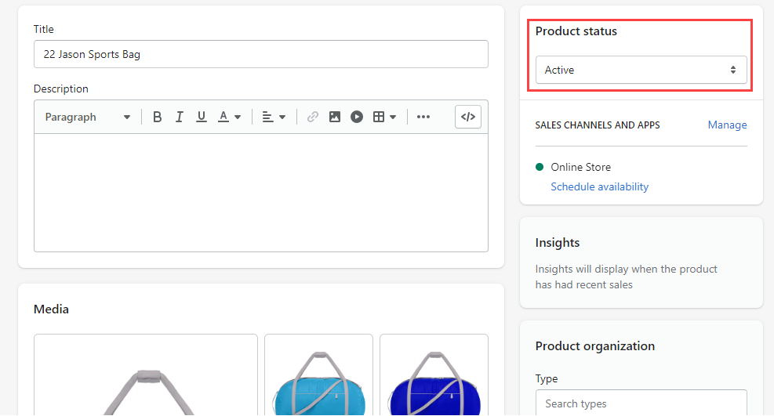Insert image into the description
Screen dimensions: 774x416
point(335,117)
